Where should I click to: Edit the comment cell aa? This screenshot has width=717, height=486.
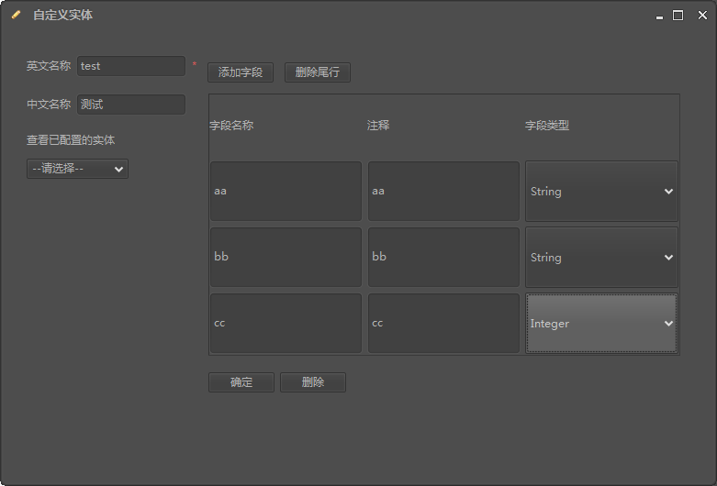(443, 191)
